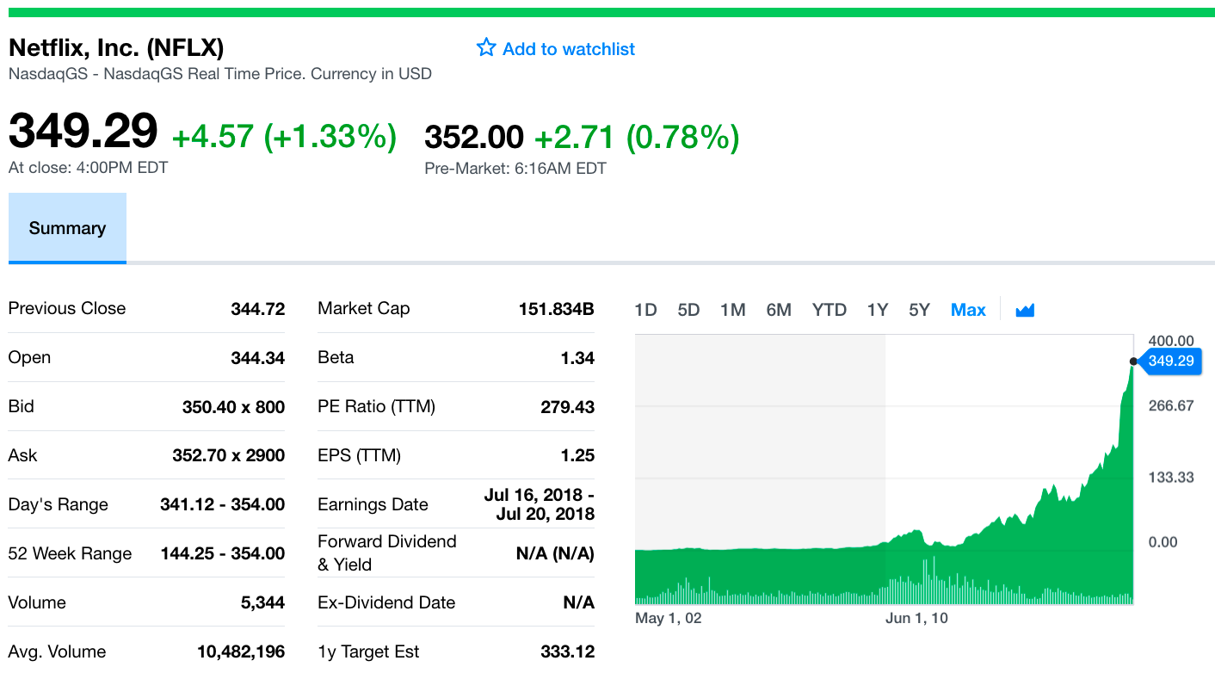
Task: Choose the 1Y chart range
Action: (x=877, y=310)
